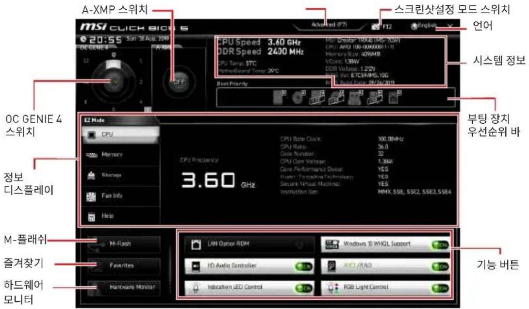Click the clock icon beside 20:55
529x309 pixels.
(x=83, y=39)
